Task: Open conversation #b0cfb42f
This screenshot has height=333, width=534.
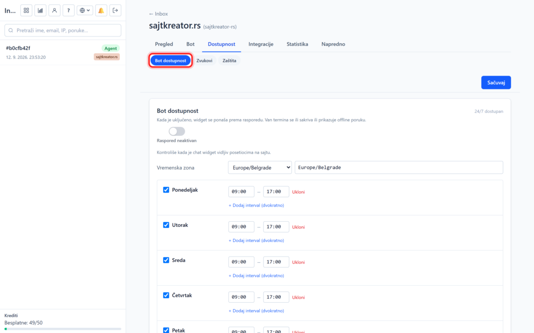Action: point(63,53)
